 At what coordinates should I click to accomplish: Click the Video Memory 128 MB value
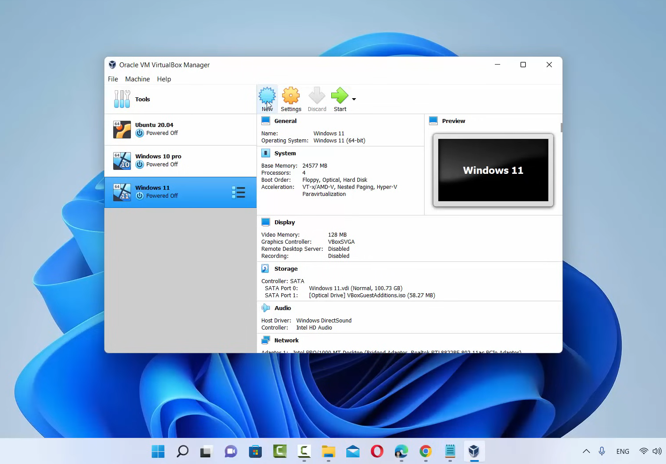(337, 234)
